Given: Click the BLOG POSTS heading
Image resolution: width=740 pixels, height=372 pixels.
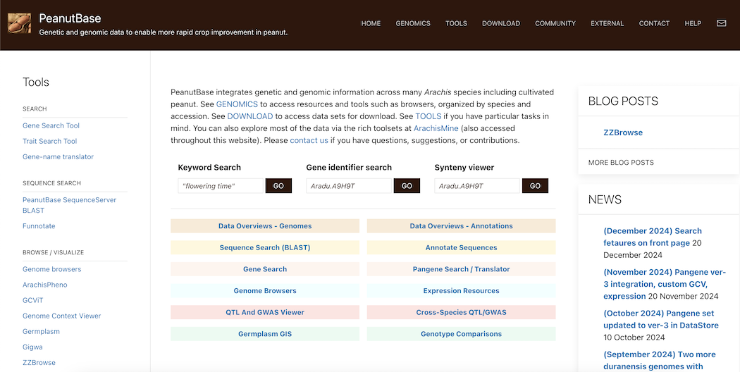Looking at the screenshot, I should pyautogui.click(x=623, y=101).
